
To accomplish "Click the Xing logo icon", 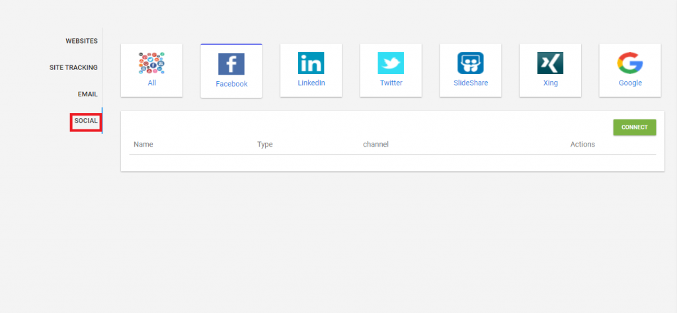I will point(550,63).
